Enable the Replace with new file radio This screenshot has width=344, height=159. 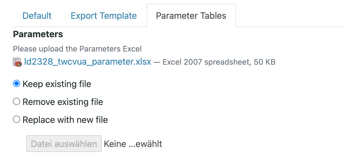click(17, 120)
